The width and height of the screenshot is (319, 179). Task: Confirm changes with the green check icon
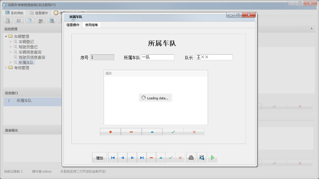pos(171,157)
